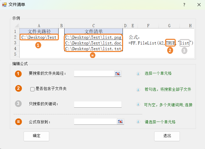Click the range selector icon beside 公式存放到 field

[120, 122]
